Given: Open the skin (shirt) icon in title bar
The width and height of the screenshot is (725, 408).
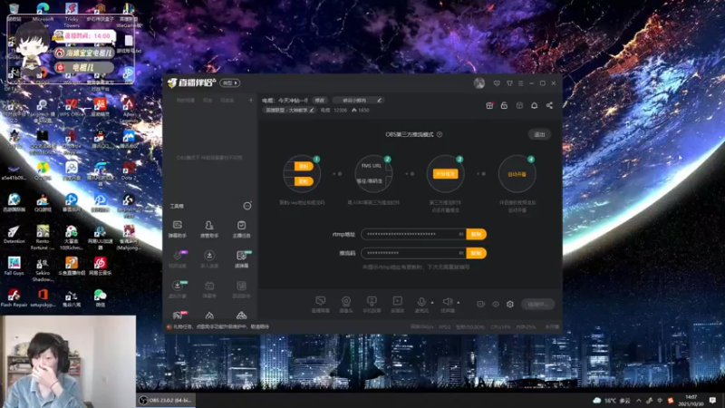Looking at the screenshot, I should coord(509,83).
